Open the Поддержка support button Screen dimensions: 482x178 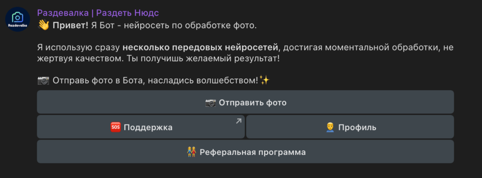(141, 127)
